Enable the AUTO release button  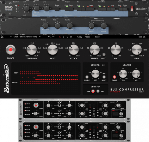coord(104,55)
